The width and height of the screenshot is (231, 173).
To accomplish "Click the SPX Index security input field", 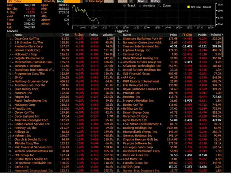I will (x=24, y=1).
